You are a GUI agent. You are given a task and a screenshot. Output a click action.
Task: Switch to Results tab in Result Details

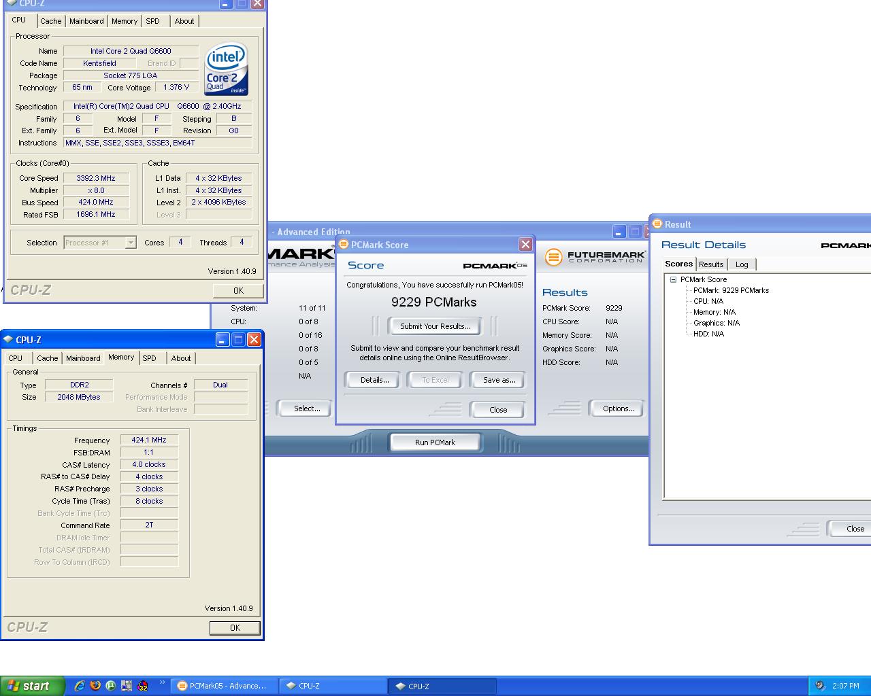coord(711,264)
